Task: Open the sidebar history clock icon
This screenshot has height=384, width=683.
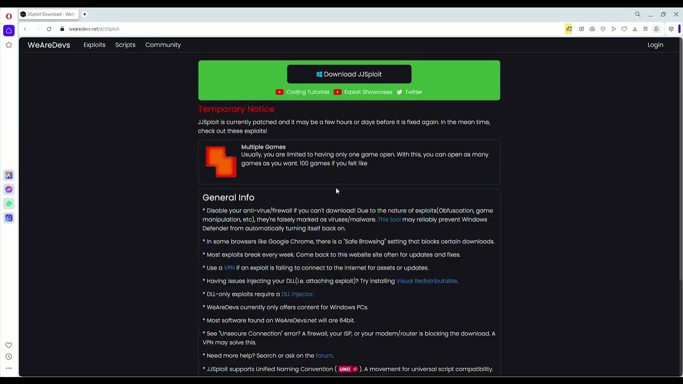Action: (9, 357)
